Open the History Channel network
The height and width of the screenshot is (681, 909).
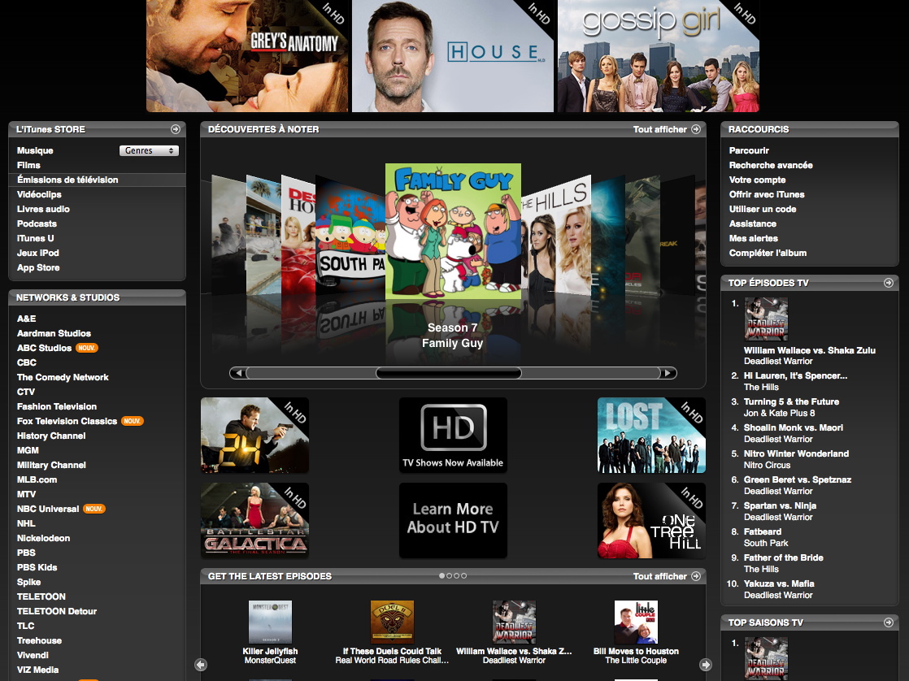(x=51, y=436)
